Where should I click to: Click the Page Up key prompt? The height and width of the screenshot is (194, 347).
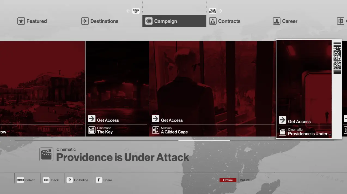[136, 11]
